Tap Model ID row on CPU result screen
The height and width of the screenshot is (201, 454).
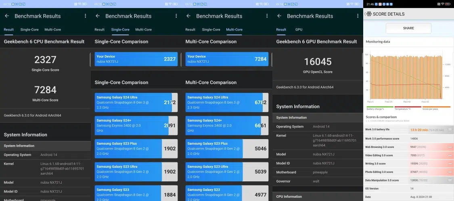pyautogui.click(x=45, y=191)
